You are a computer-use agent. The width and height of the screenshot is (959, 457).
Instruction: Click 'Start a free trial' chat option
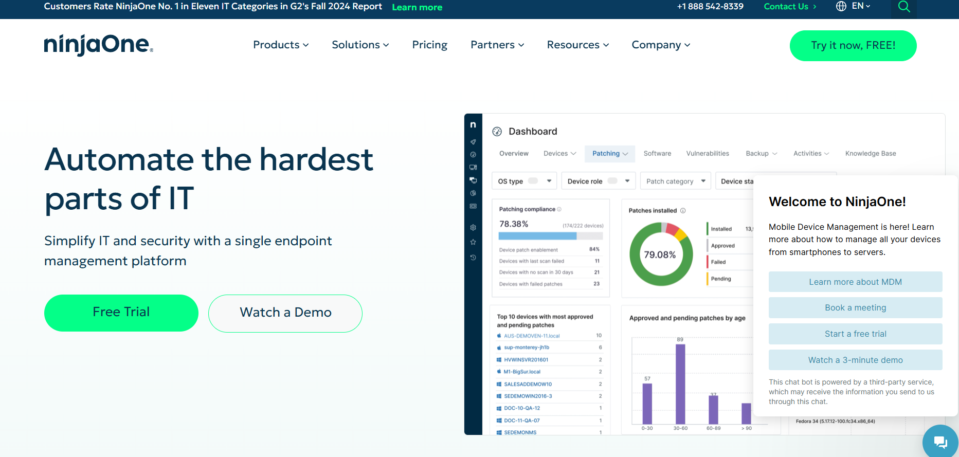point(856,334)
